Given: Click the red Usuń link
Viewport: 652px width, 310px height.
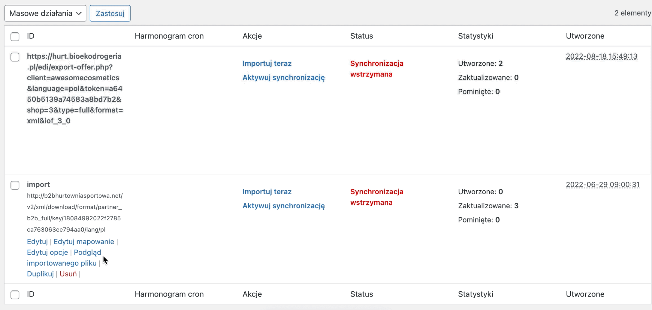Looking at the screenshot, I should tap(68, 274).
